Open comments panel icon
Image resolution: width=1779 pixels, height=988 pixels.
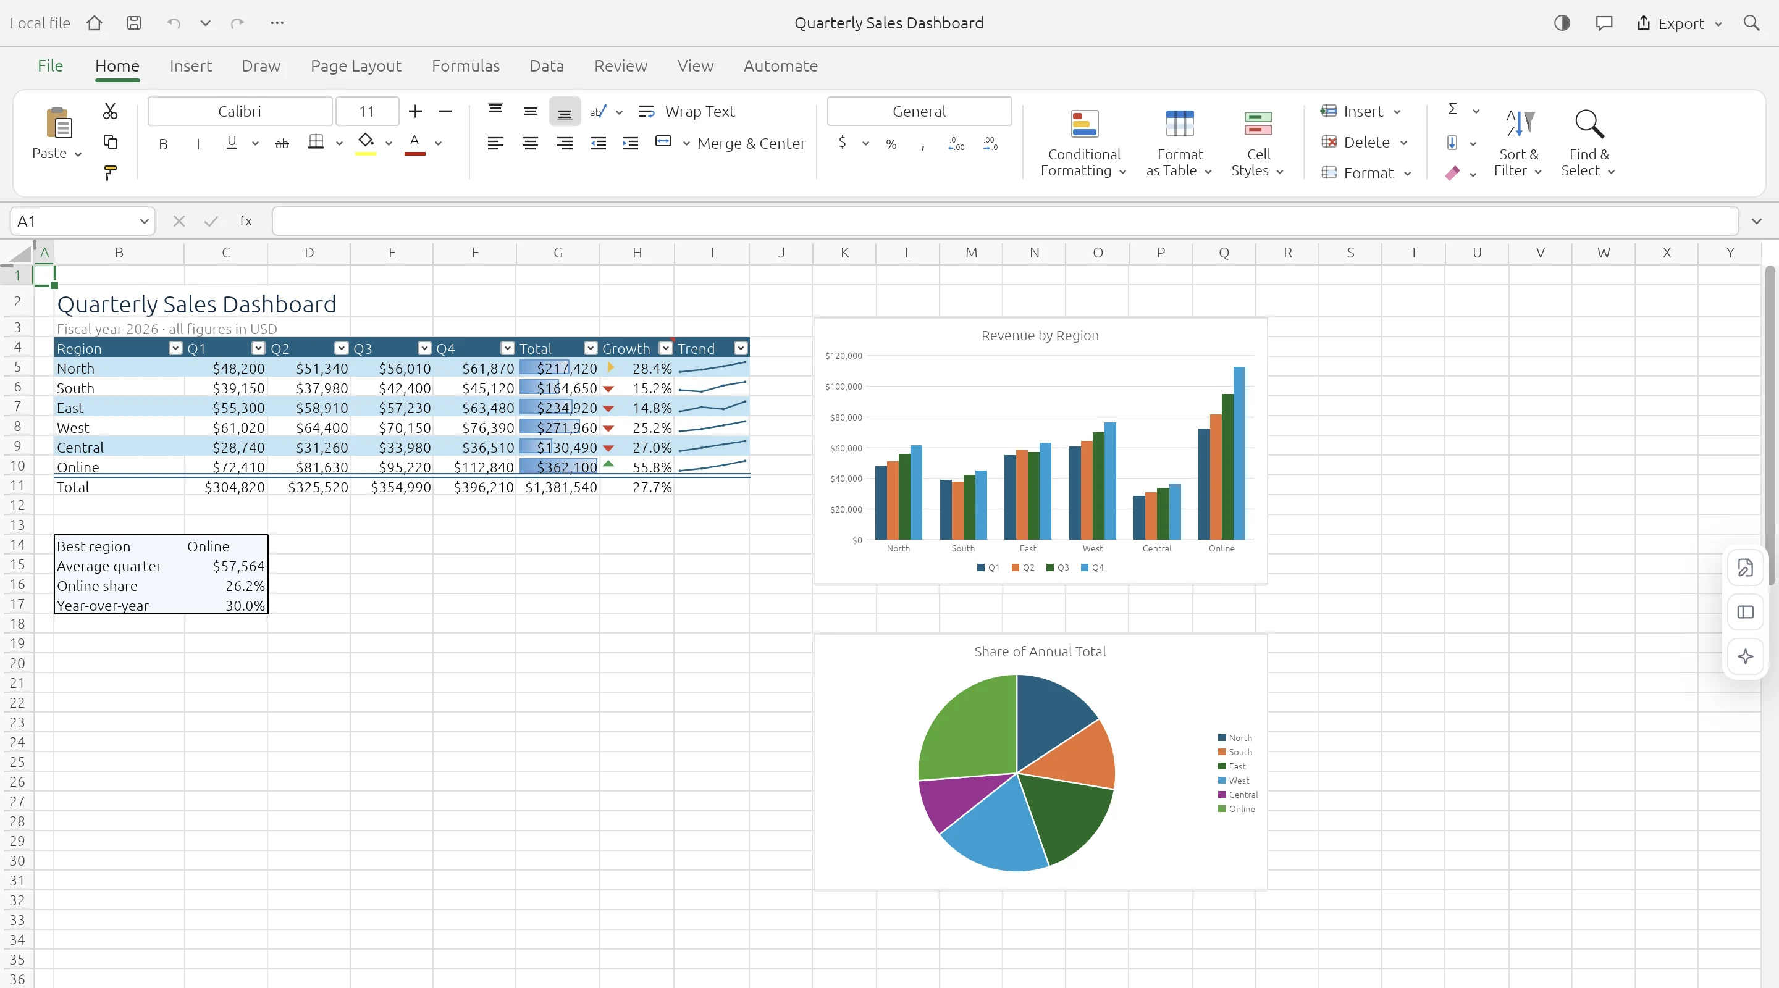coord(1604,23)
